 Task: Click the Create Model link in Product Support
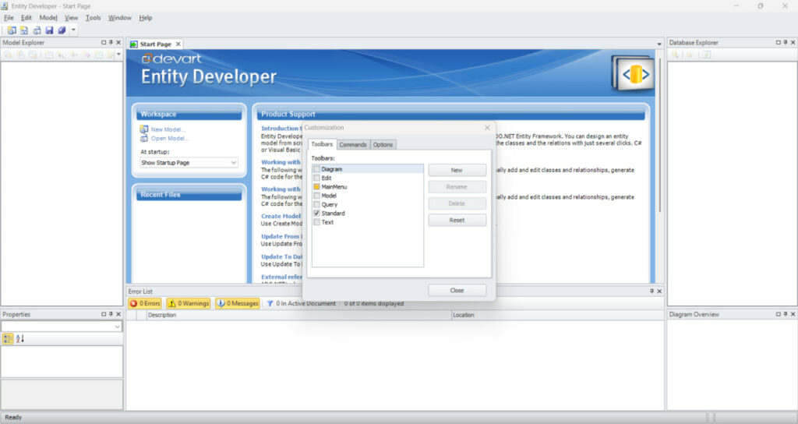281,216
